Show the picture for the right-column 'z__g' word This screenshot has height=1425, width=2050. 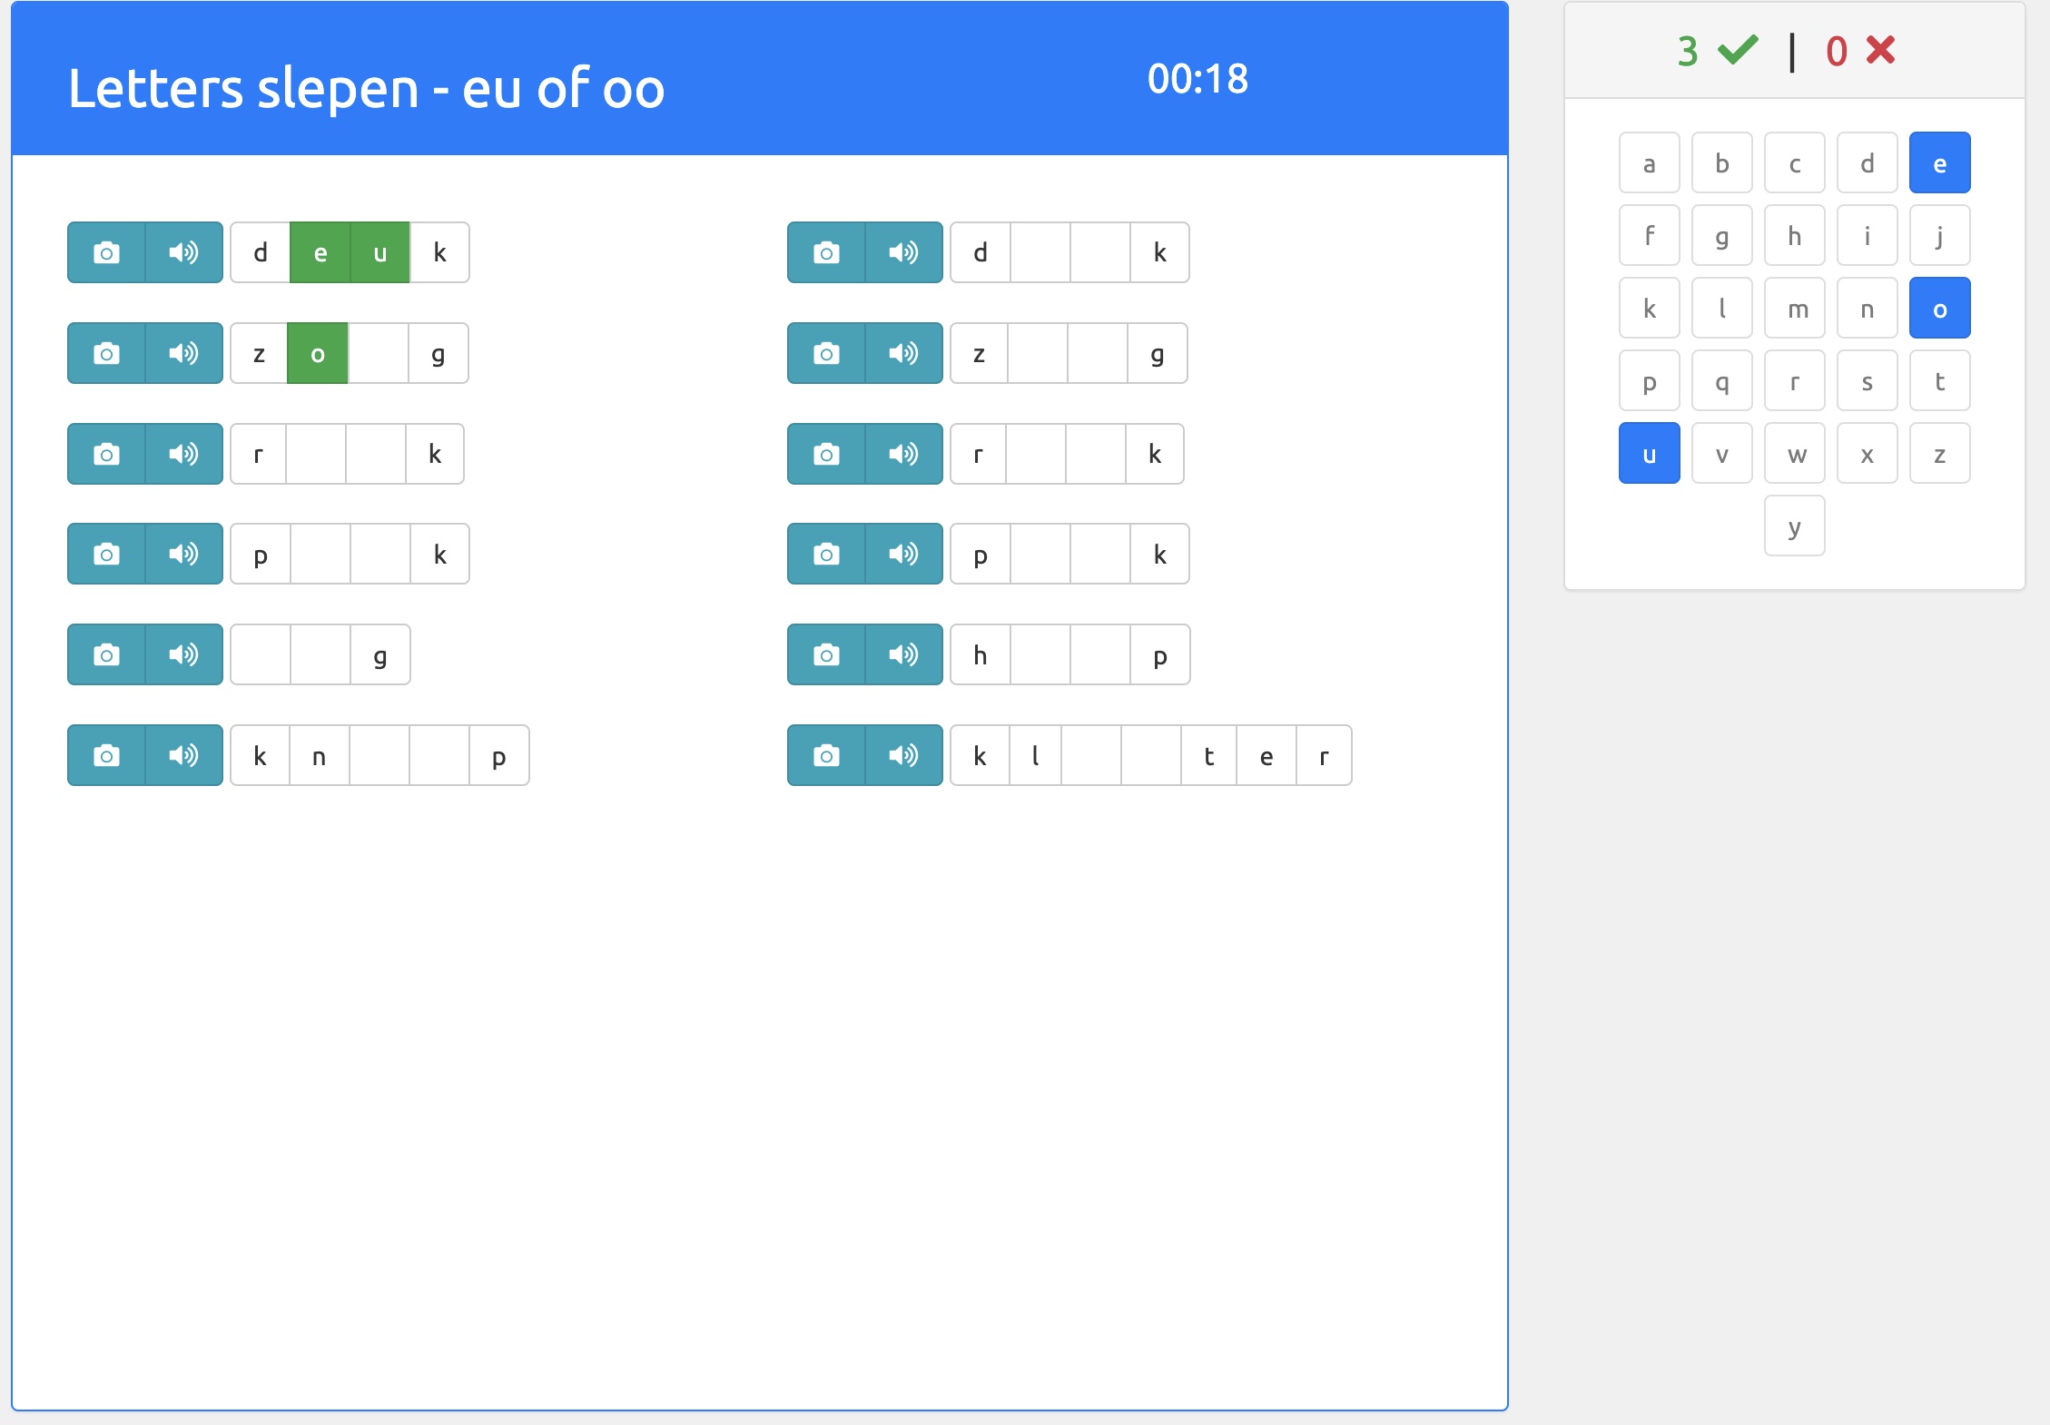826,353
